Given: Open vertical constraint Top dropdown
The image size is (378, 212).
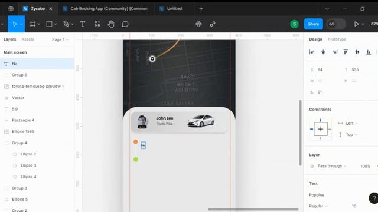Looking at the screenshot, I should pos(351,135).
